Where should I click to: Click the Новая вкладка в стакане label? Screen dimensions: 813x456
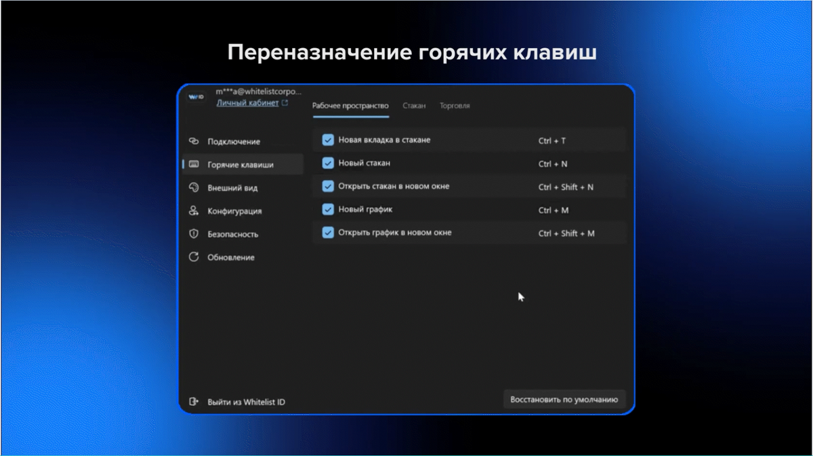[384, 140]
